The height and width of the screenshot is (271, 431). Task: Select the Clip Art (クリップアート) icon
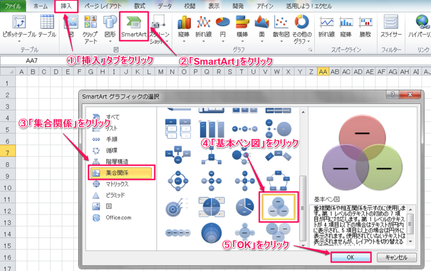pyautogui.click(x=90, y=26)
